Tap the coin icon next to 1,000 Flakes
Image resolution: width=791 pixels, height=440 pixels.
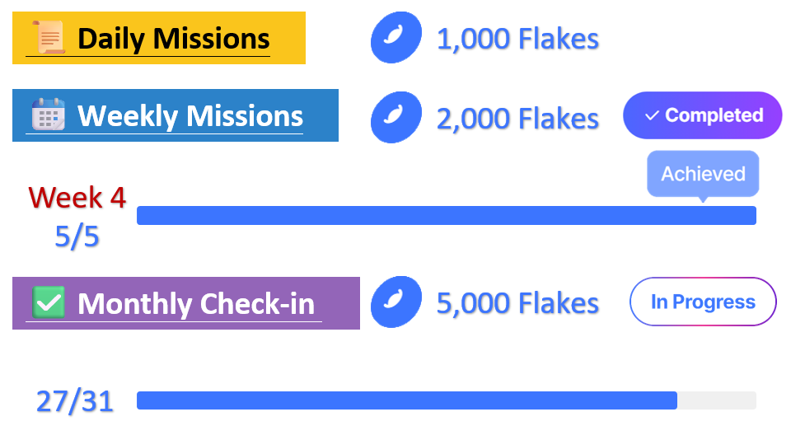tap(396, 38)
